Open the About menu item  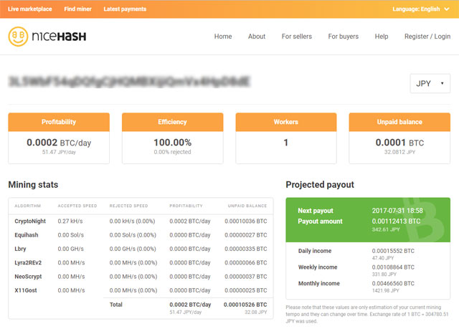click(x=257, y=37)
